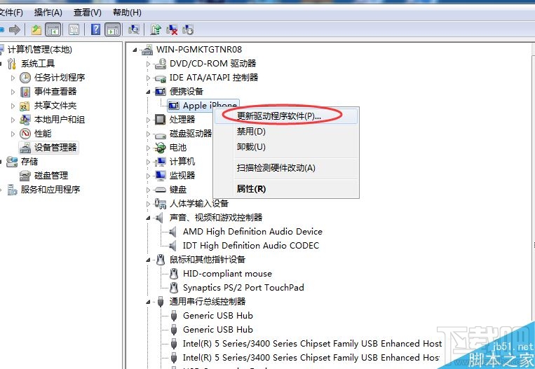Click the 处理器 processor icon
This screenshot has height=369, width=535.
pos(160,120)
